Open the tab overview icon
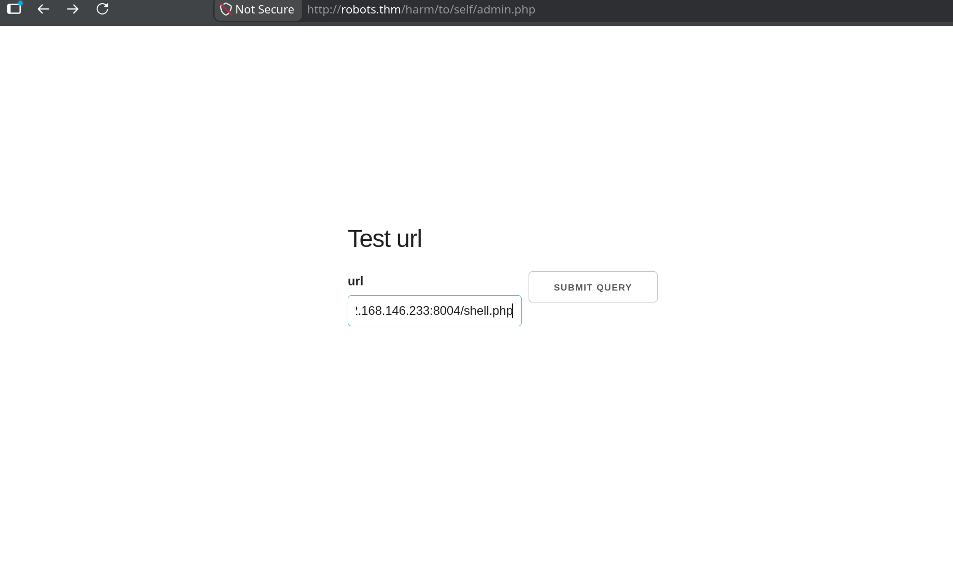This screenshot has width=953, height=579. (x=15, y=8)
